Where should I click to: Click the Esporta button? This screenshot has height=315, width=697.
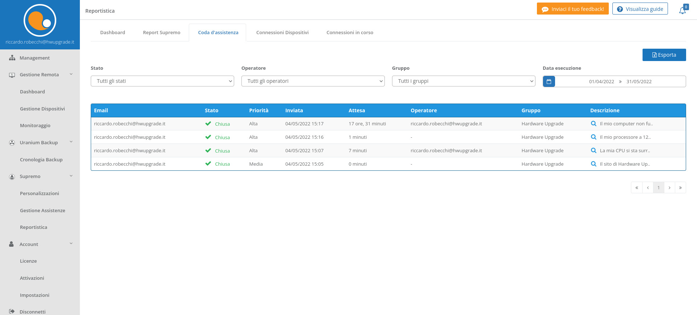click(x=664, y=55)
